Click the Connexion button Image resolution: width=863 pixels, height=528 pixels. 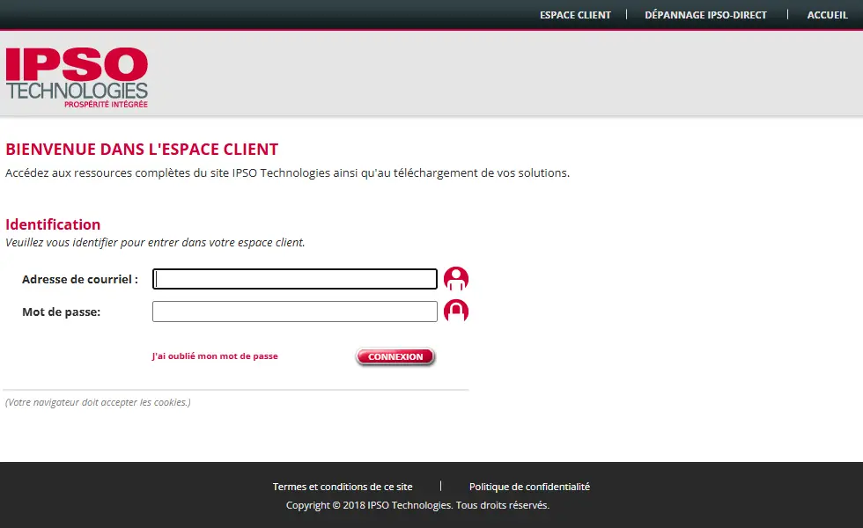tap(395, 356)
